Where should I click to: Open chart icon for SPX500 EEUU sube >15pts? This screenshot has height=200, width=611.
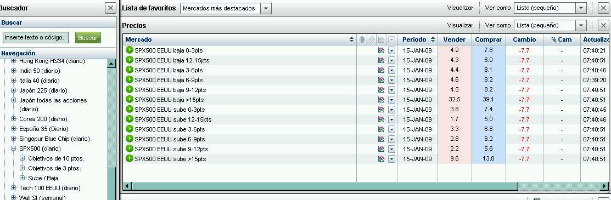coord(381,159)
